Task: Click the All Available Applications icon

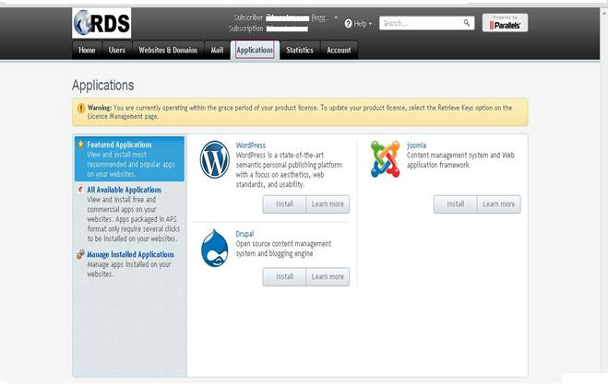Action: point(80,190)
